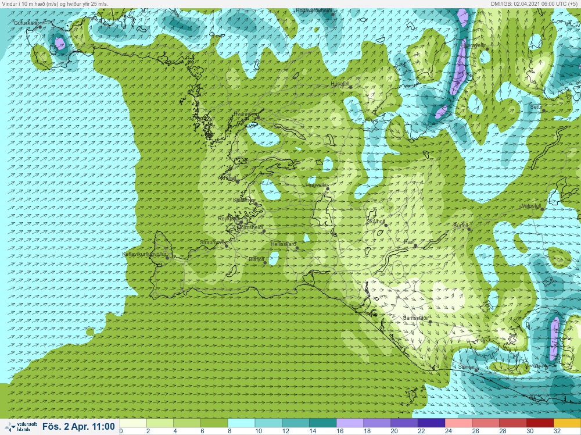Select the Hvanneyri station label
The image size is (581, 435).
tap(245, 114)
